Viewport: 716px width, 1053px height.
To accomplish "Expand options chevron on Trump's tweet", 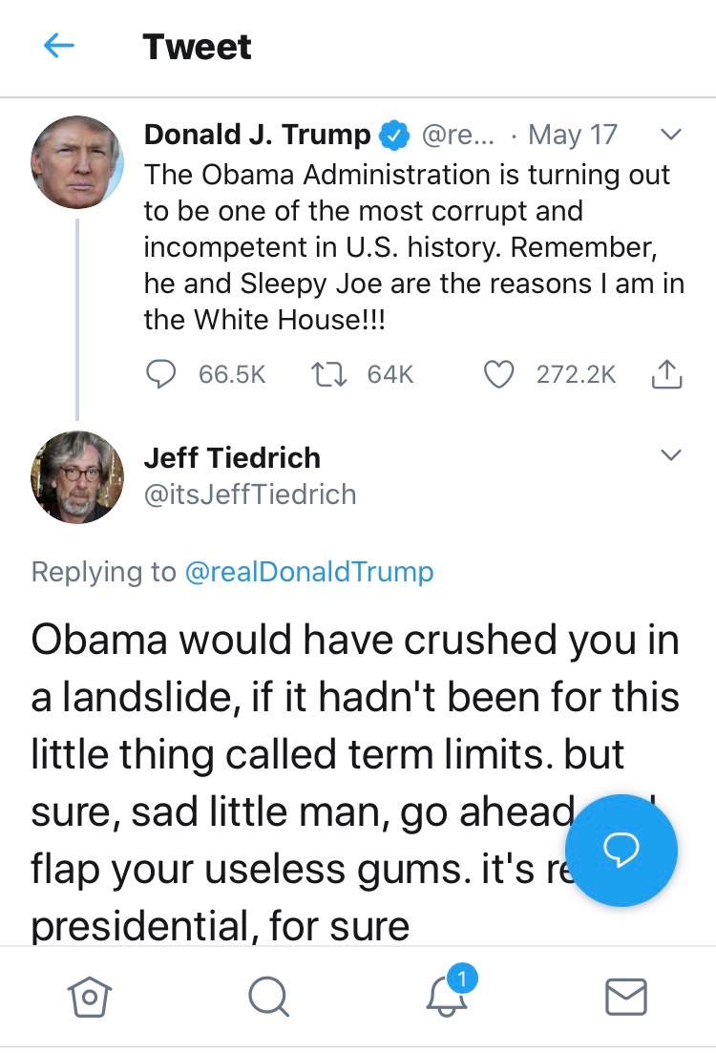I will tap(671, 135).
